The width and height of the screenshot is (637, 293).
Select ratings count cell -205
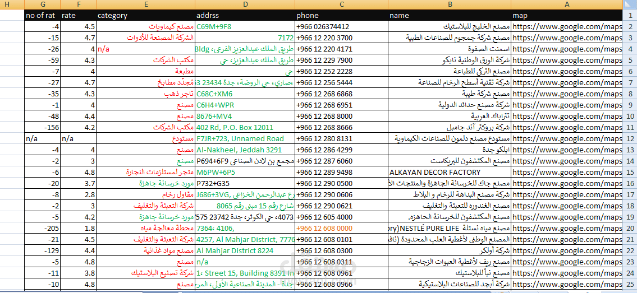click(42, 228)
